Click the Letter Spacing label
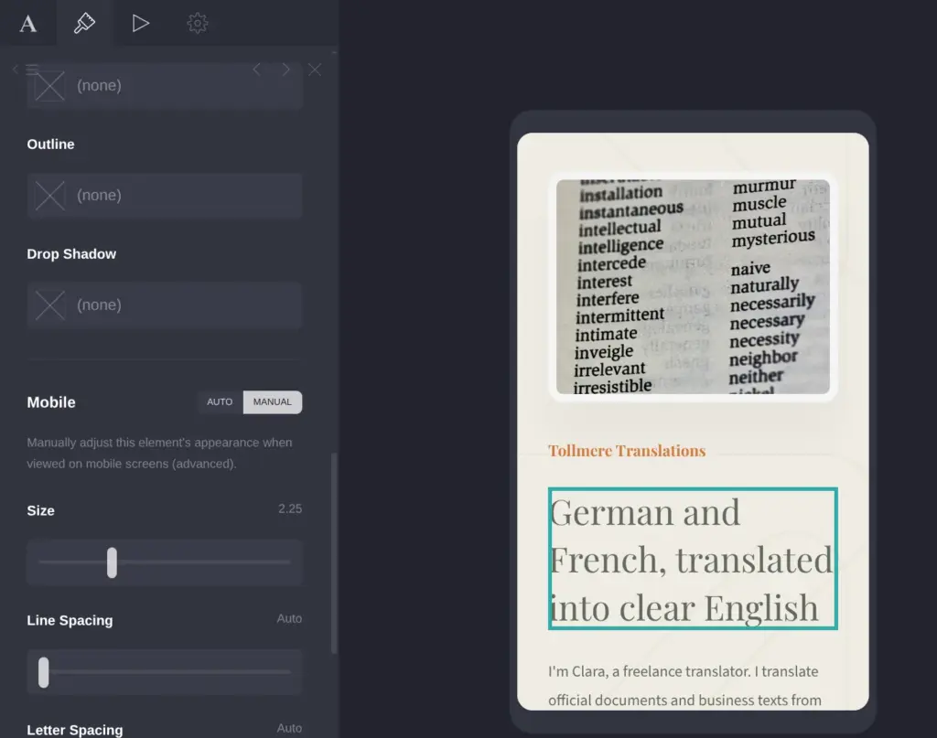937x738 pixels. point(75,731)
